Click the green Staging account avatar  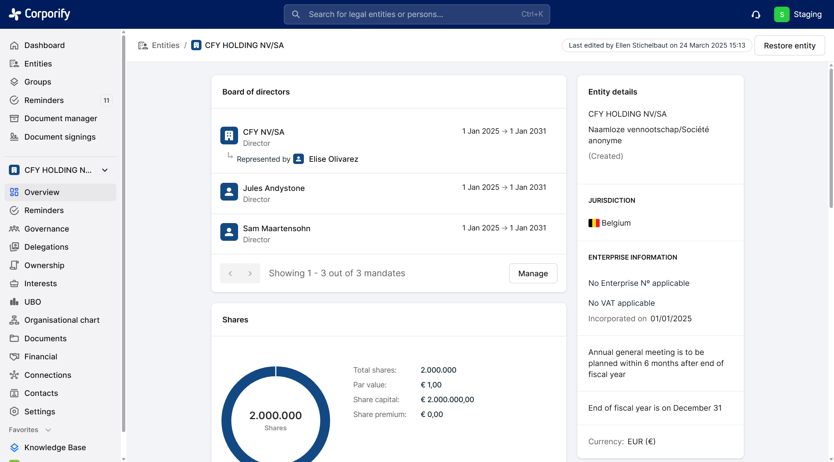[x=782, y=14]
